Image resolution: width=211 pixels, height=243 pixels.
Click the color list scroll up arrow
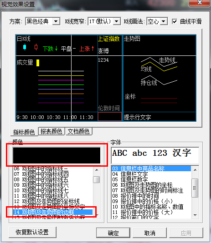tap(97, 170)
